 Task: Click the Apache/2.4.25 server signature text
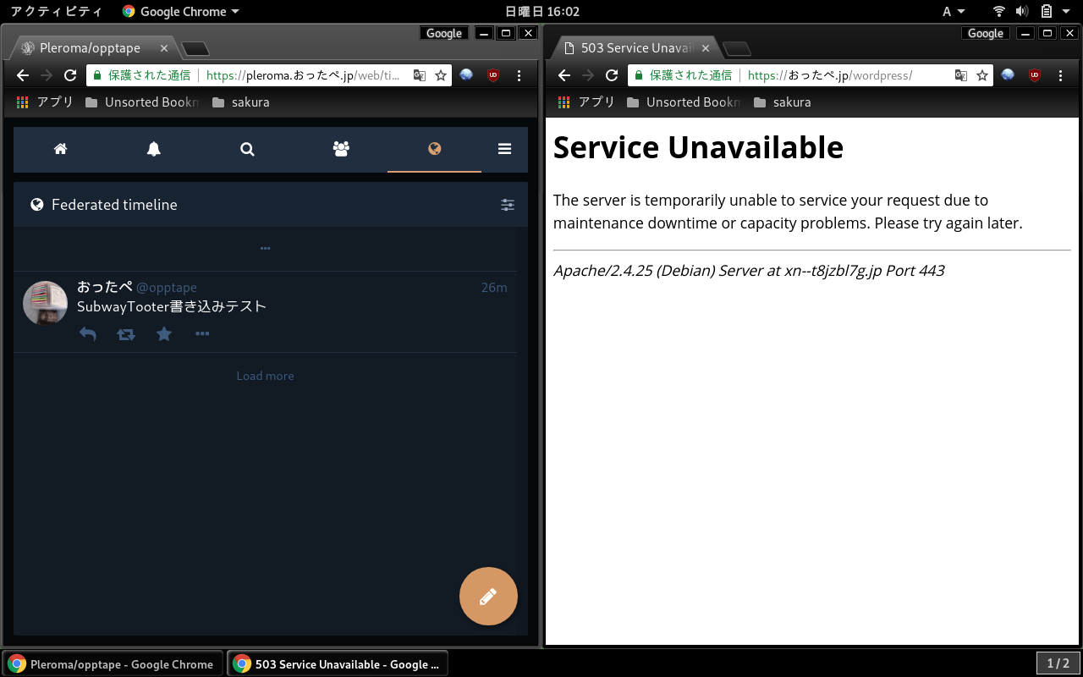(x=749, y=271)
